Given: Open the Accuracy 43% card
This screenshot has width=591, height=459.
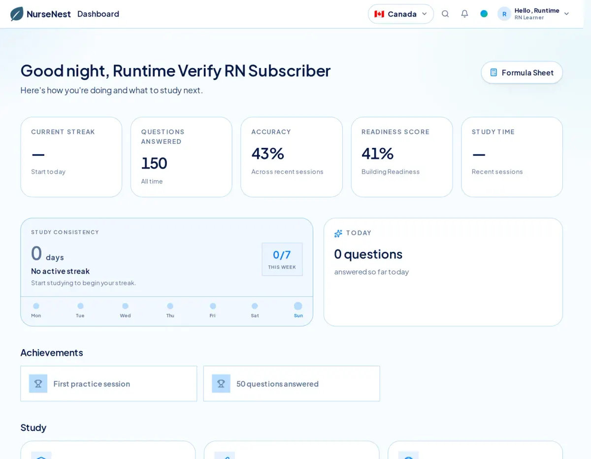Looking at the screenshot, I should click(x=292, y=157).
